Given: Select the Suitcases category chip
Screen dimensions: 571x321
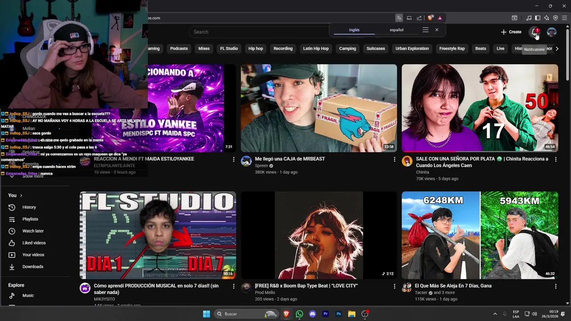Looking at the screenshot, I should 376,49.
